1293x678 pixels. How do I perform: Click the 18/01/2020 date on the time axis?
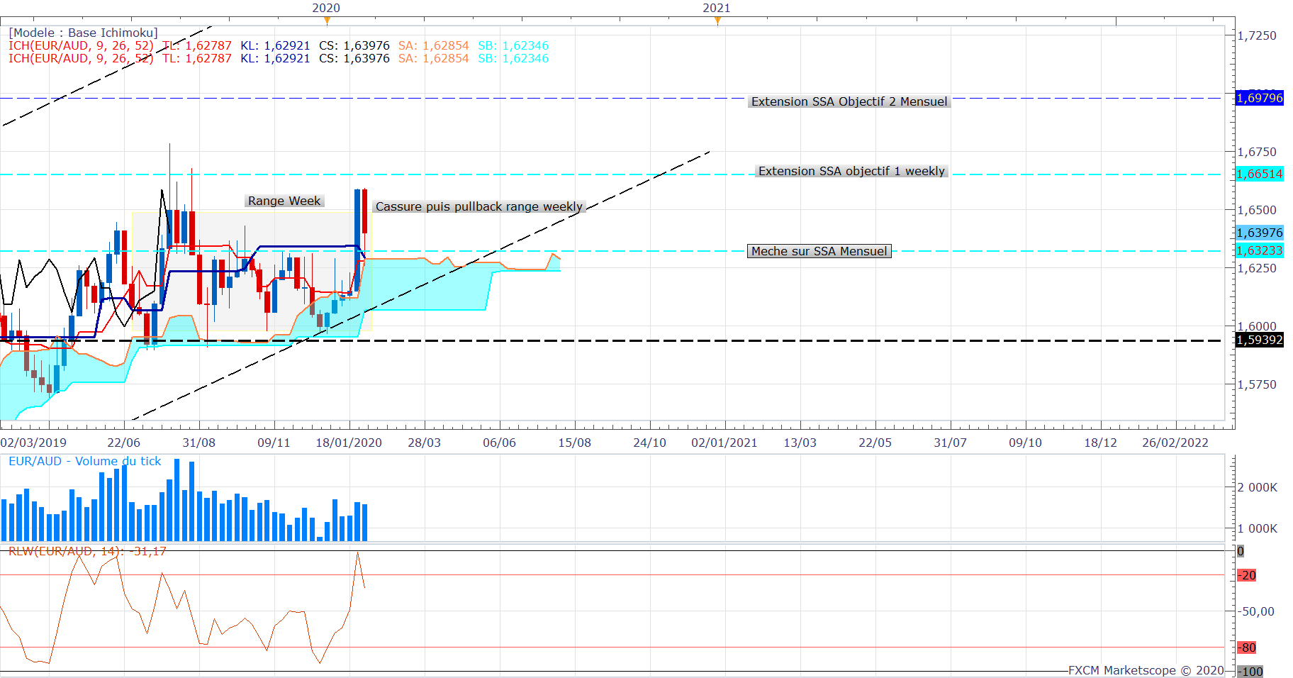349,443
